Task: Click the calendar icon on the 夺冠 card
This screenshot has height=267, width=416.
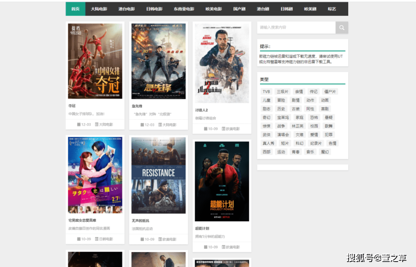Action: pyautogui.click(x=79, y=124)
